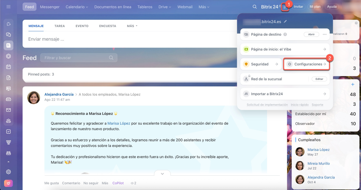Select the ENCUESTA tab
The image size is (361, 190).
pyautogui.click(x=107, y=26)
